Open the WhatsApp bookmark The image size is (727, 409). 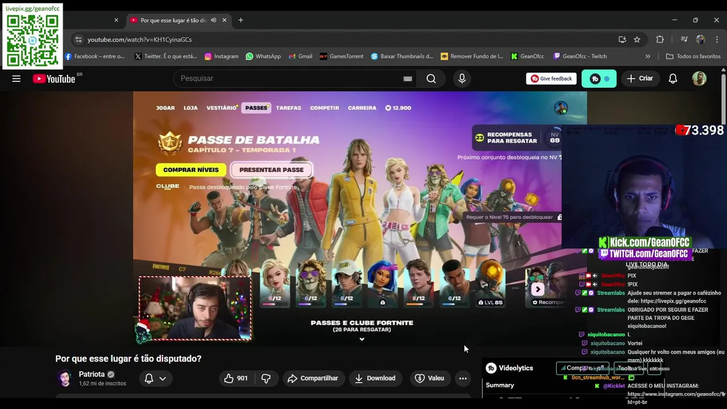coord(263,56)
